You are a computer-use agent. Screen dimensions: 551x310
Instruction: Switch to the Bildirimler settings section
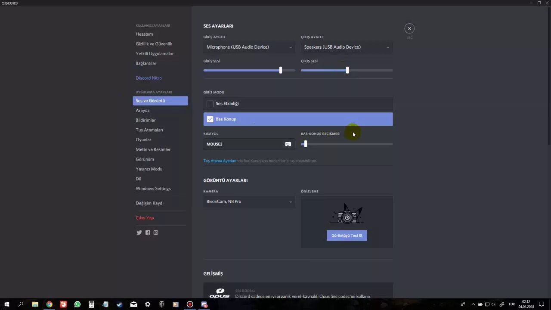(145, 120)
